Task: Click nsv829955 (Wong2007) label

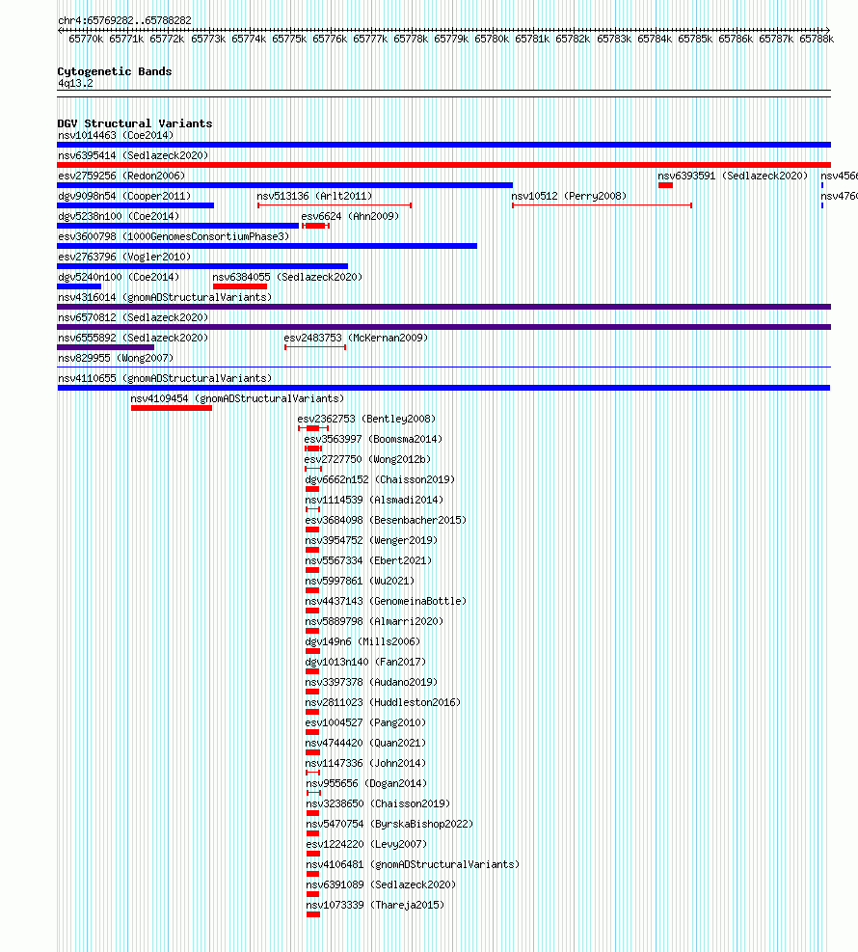Action: coord(116,358)
